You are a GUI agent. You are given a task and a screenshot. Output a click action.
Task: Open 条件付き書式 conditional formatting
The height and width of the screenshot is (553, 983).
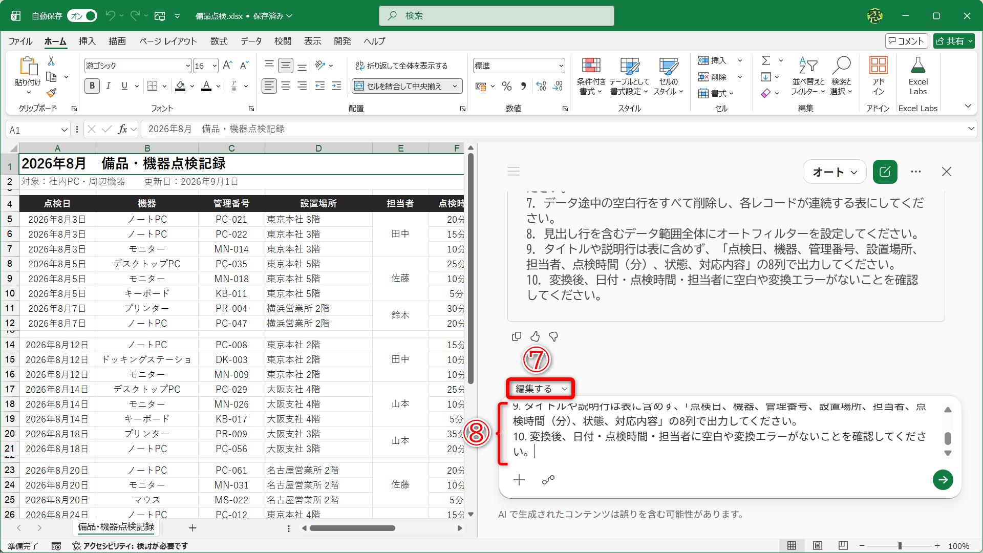pyautogui.click(x=591, y=76)
